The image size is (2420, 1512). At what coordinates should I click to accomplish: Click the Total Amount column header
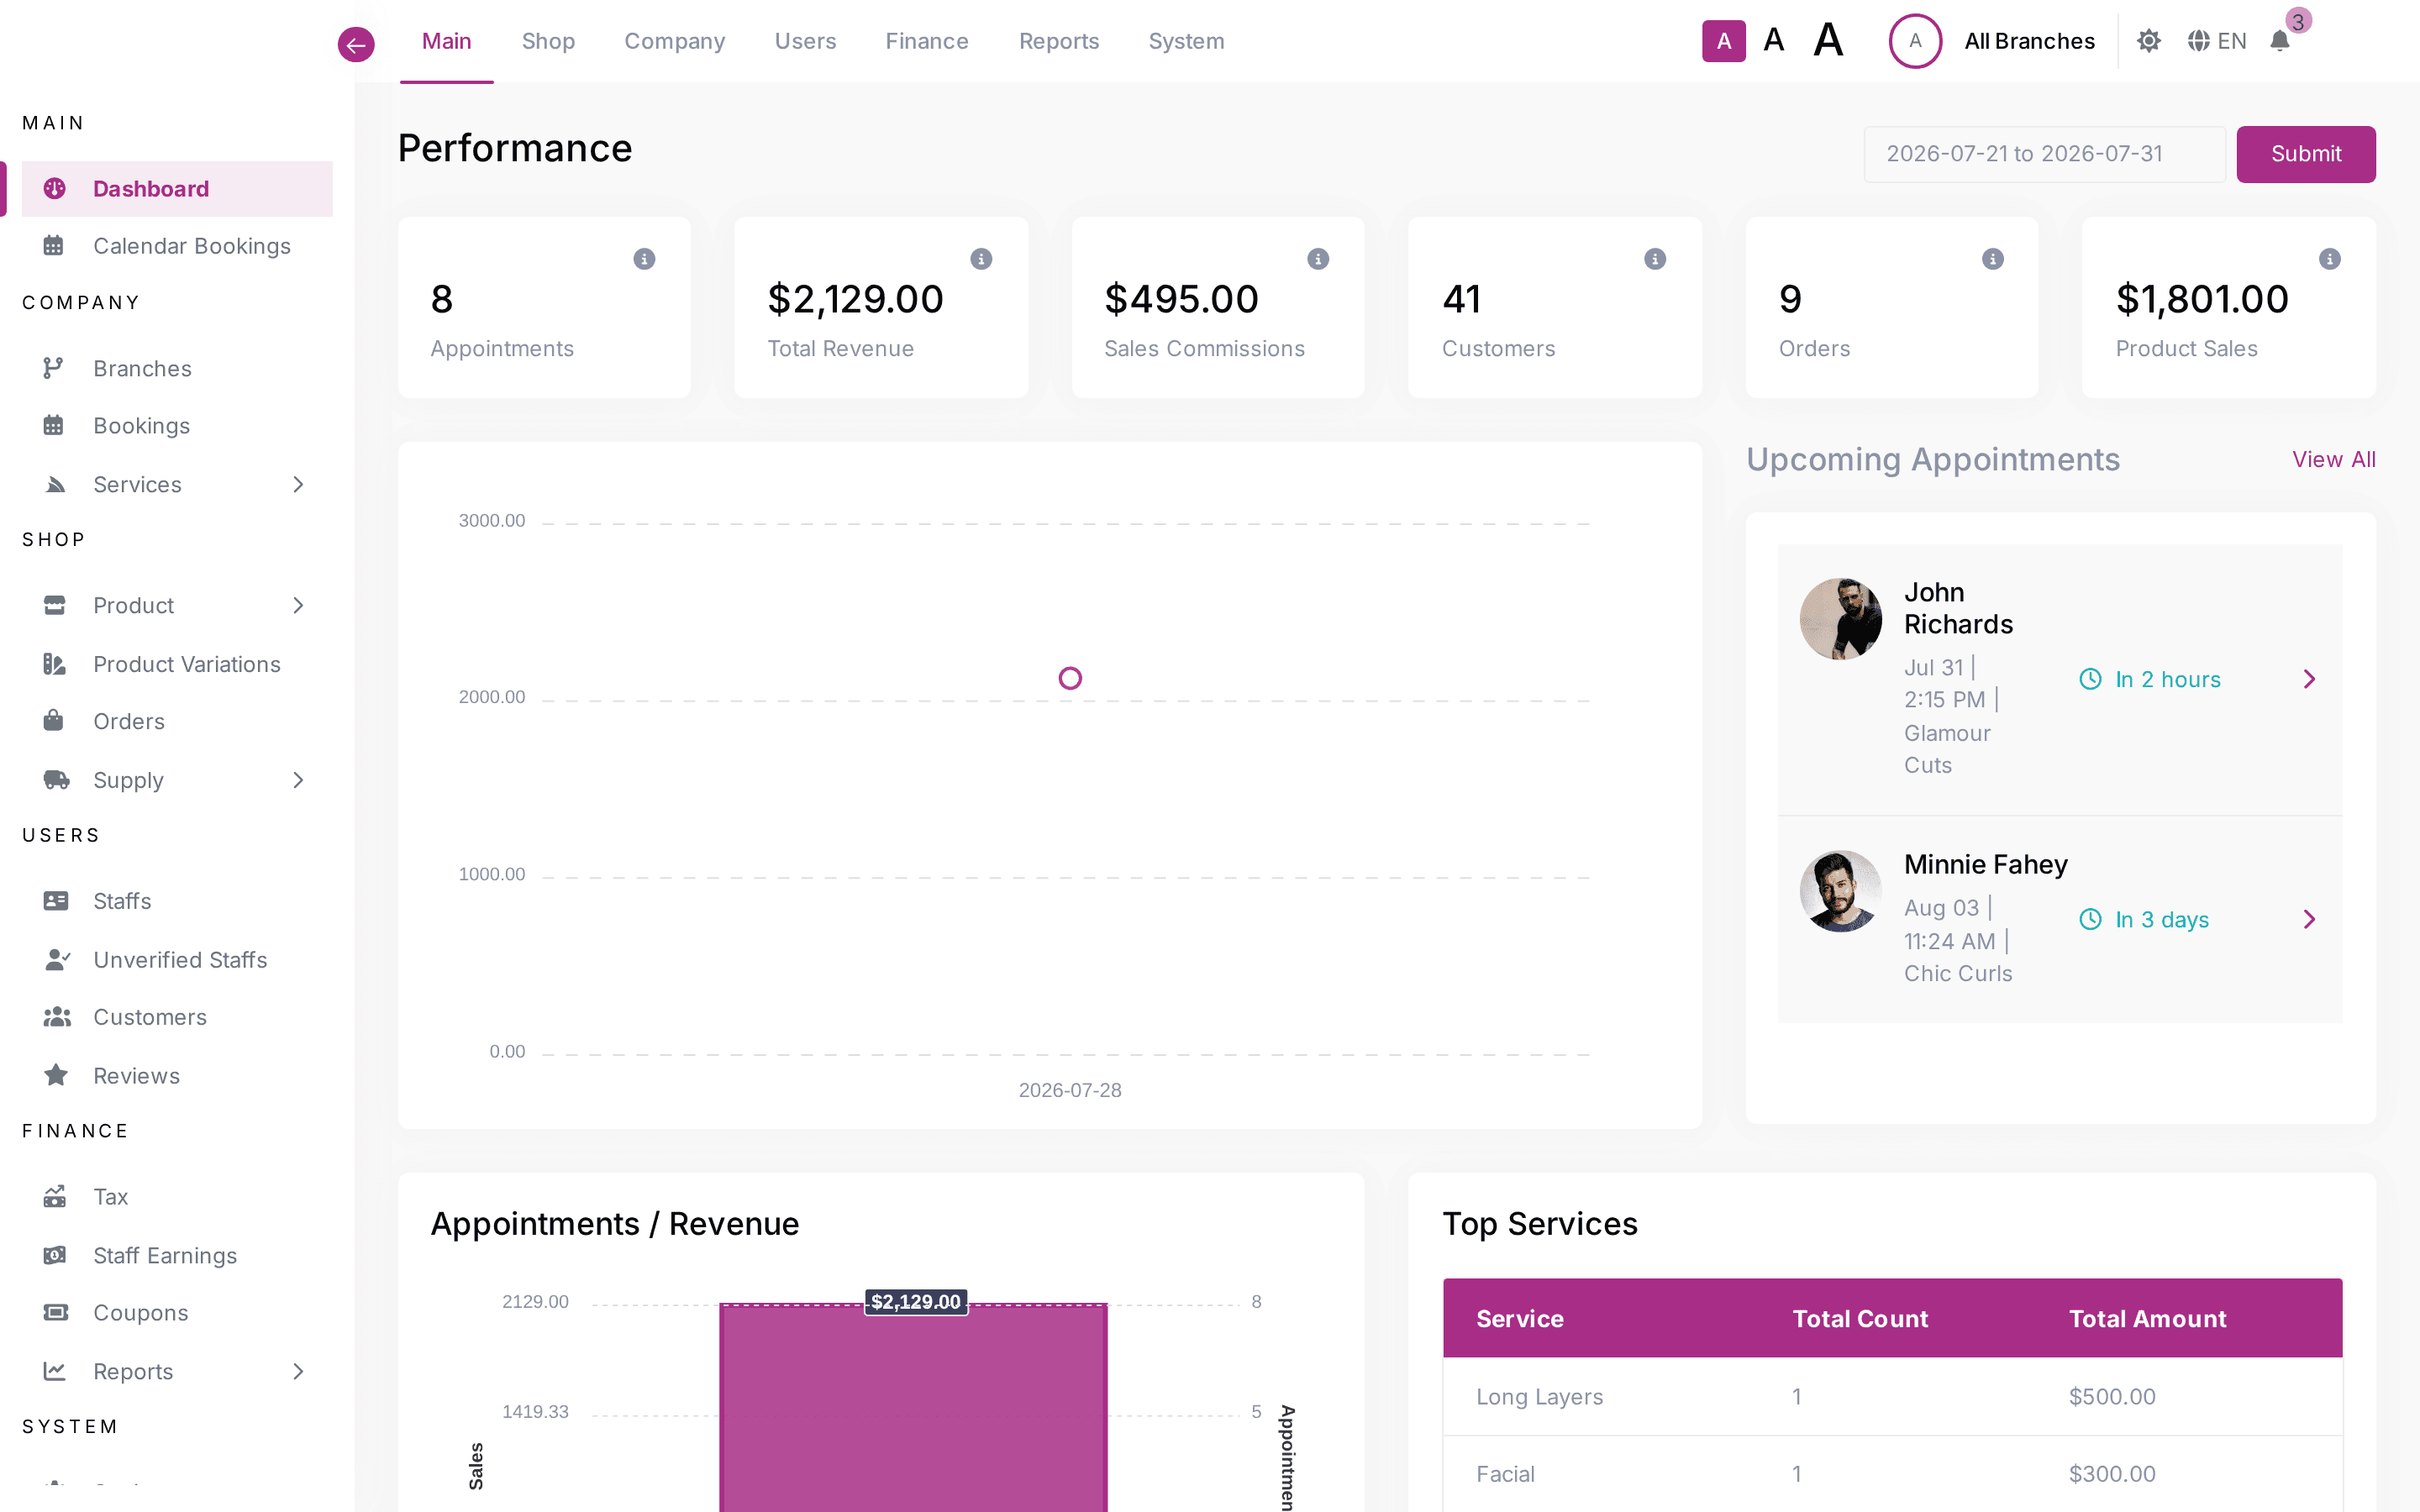click(2147, 1319)
